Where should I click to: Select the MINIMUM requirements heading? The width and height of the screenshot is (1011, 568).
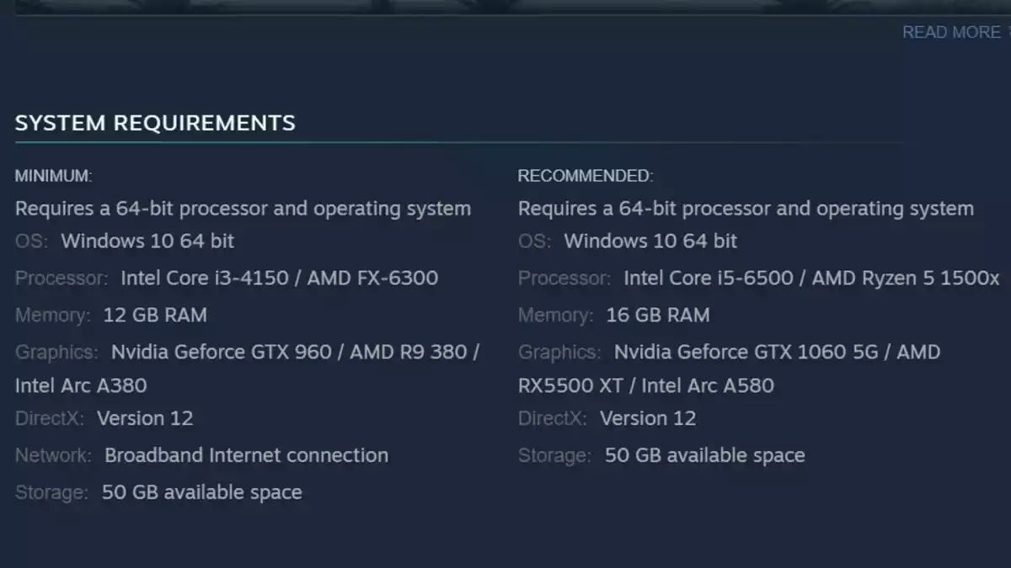click(53, 176)
